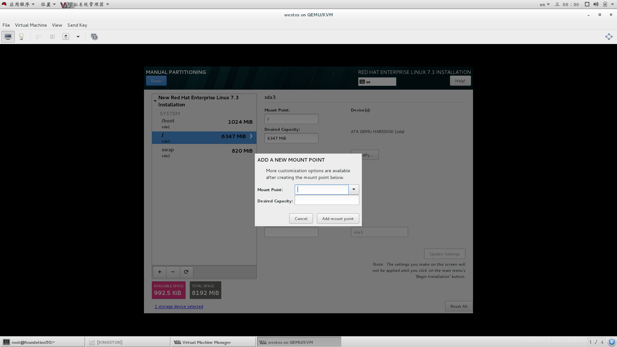Click the us keyboard layout indicator
The height and width of the screenshot is (347, 617).
click(377, 82)
